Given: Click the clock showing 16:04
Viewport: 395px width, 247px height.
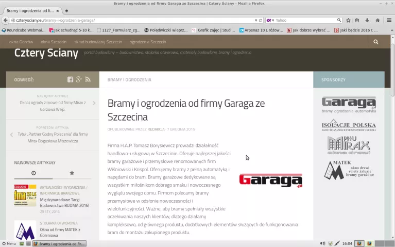Looking at the screenshot, I should click(x=347, y=243).
